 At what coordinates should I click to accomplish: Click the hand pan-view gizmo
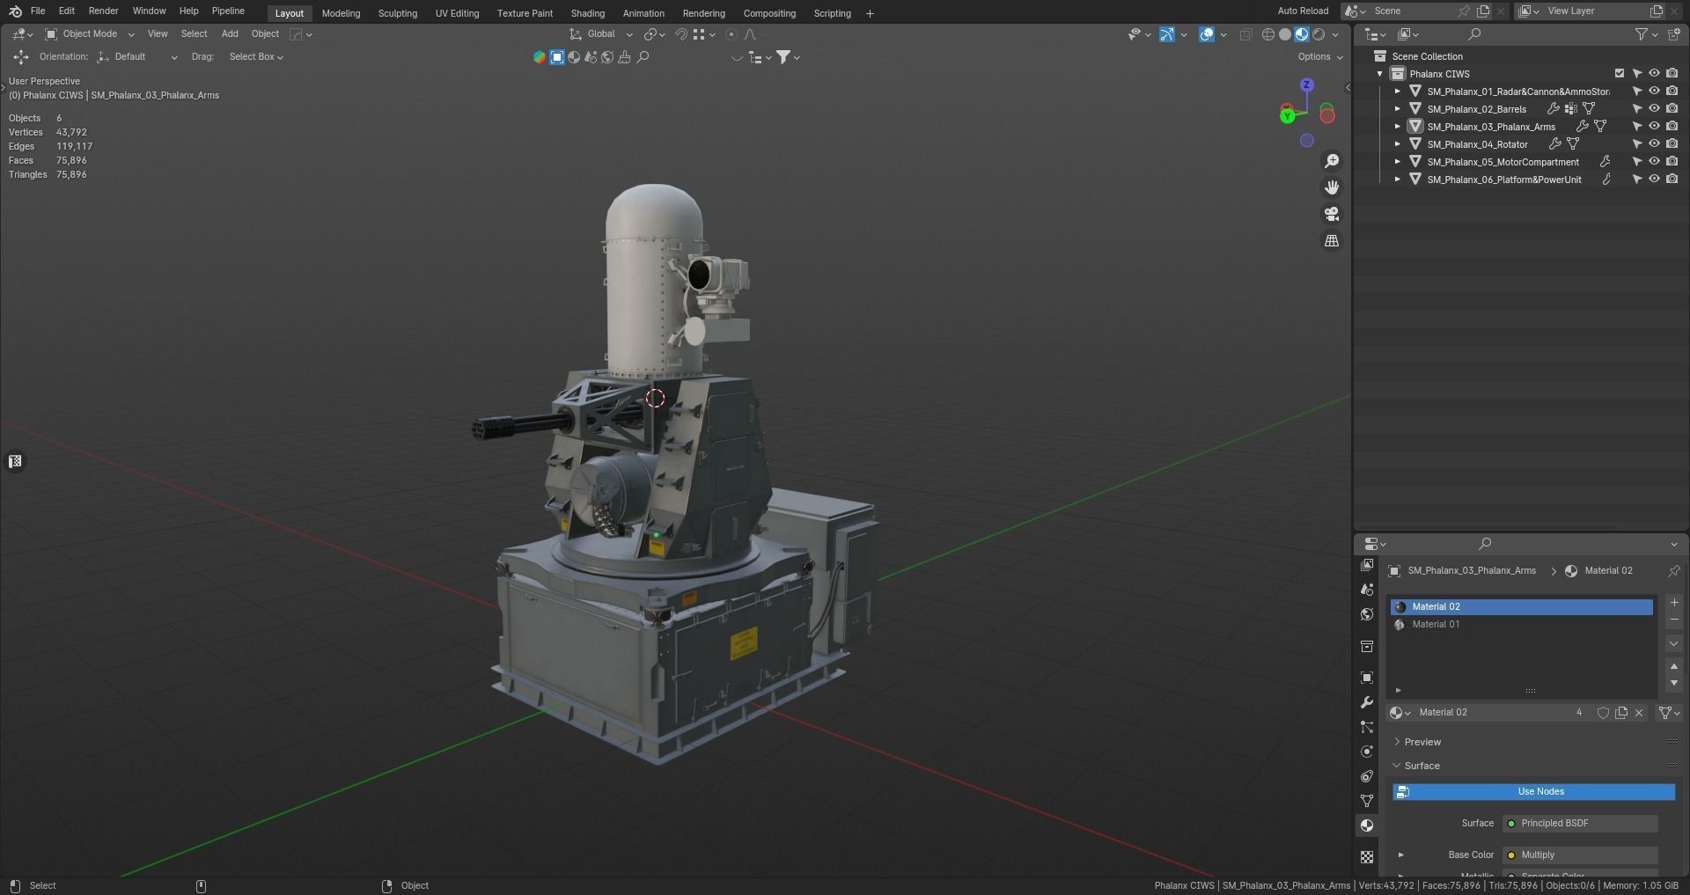[1332, 187]
